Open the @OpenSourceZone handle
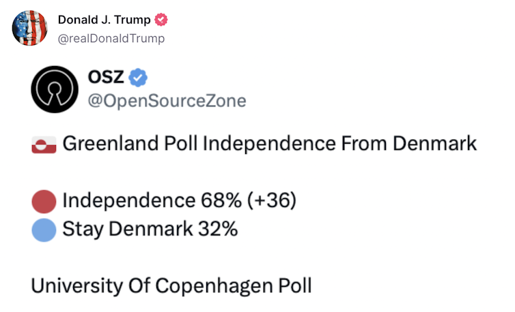515x312 pixels. (x=167, y=101)
